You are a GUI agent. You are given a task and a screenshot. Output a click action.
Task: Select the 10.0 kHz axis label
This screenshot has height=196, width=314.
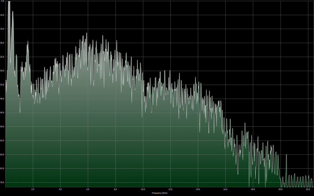point(143,189)
